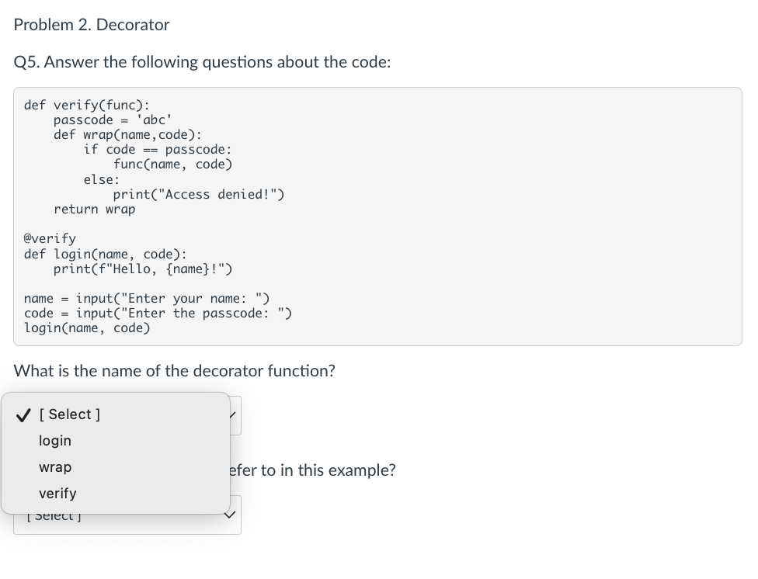This screenshot has height=579, width=758.
Task: Click the question "What is the name of the decorator function?"
Action: coord(174,371)
